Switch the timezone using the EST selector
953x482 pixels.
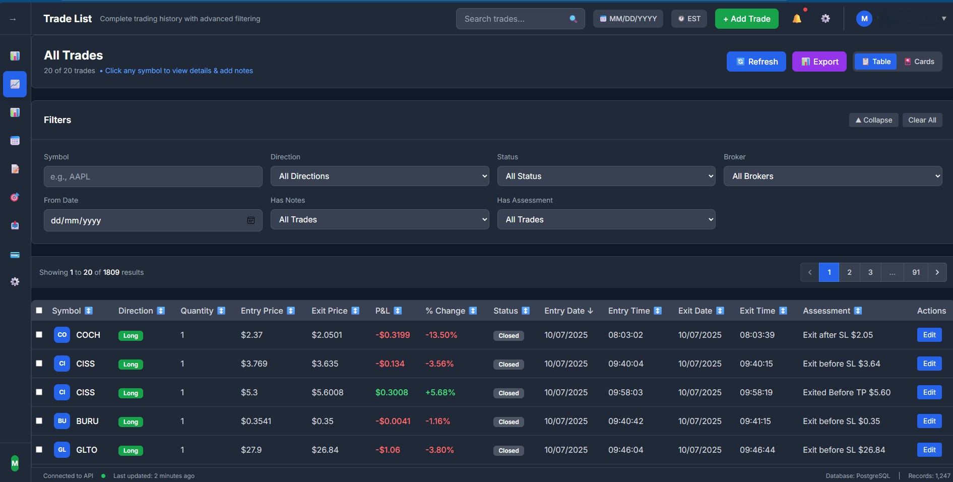click(x=689, y=18)
